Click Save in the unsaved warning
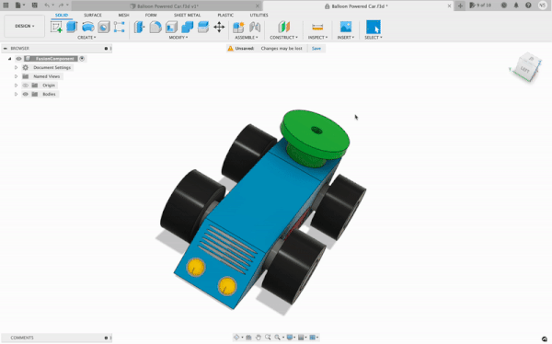 316,48
